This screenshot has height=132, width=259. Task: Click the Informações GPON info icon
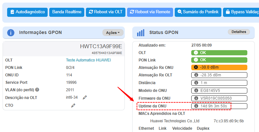point(11,33)
